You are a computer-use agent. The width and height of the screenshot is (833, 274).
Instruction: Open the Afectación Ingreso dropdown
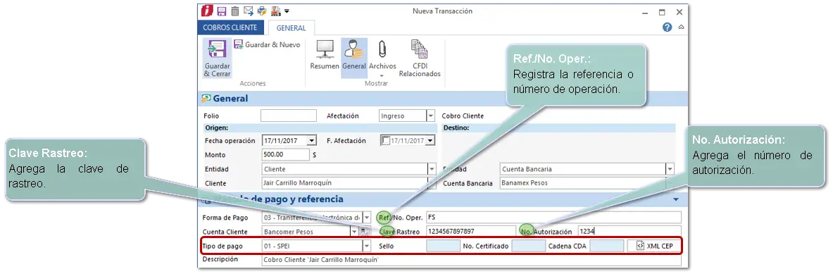(430, 116)
